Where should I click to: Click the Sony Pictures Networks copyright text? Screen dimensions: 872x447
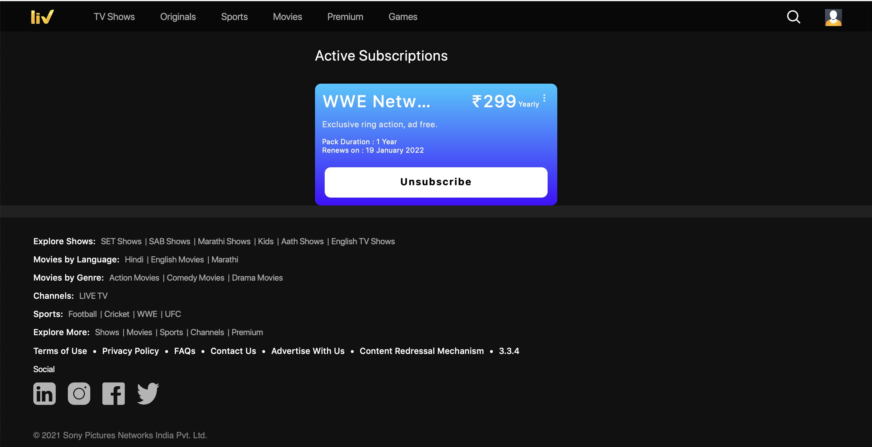(120, 435)
